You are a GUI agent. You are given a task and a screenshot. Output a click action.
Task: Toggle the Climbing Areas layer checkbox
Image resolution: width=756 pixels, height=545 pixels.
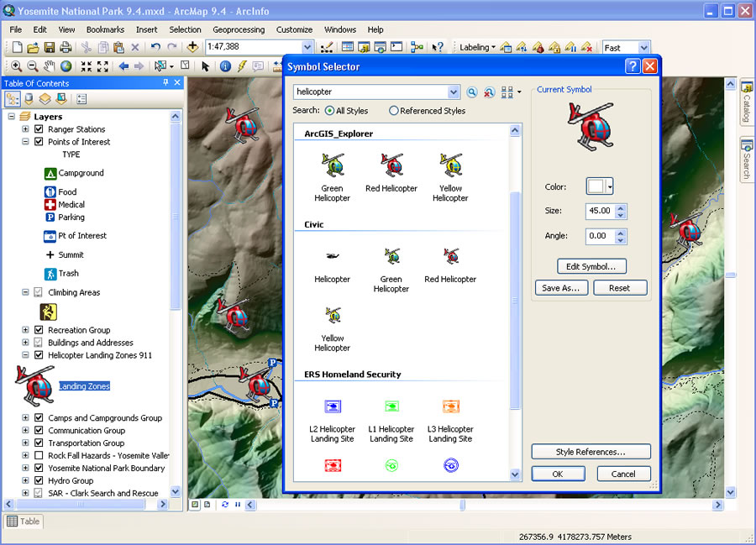[x=38, y=292]
